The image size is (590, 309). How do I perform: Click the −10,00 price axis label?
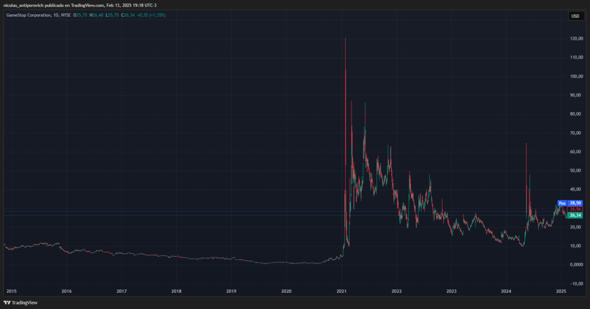pyautogui.click(x=576, y=284)
